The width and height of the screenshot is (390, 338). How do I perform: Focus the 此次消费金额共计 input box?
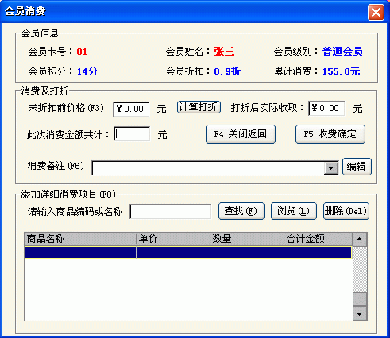(132, 134)
